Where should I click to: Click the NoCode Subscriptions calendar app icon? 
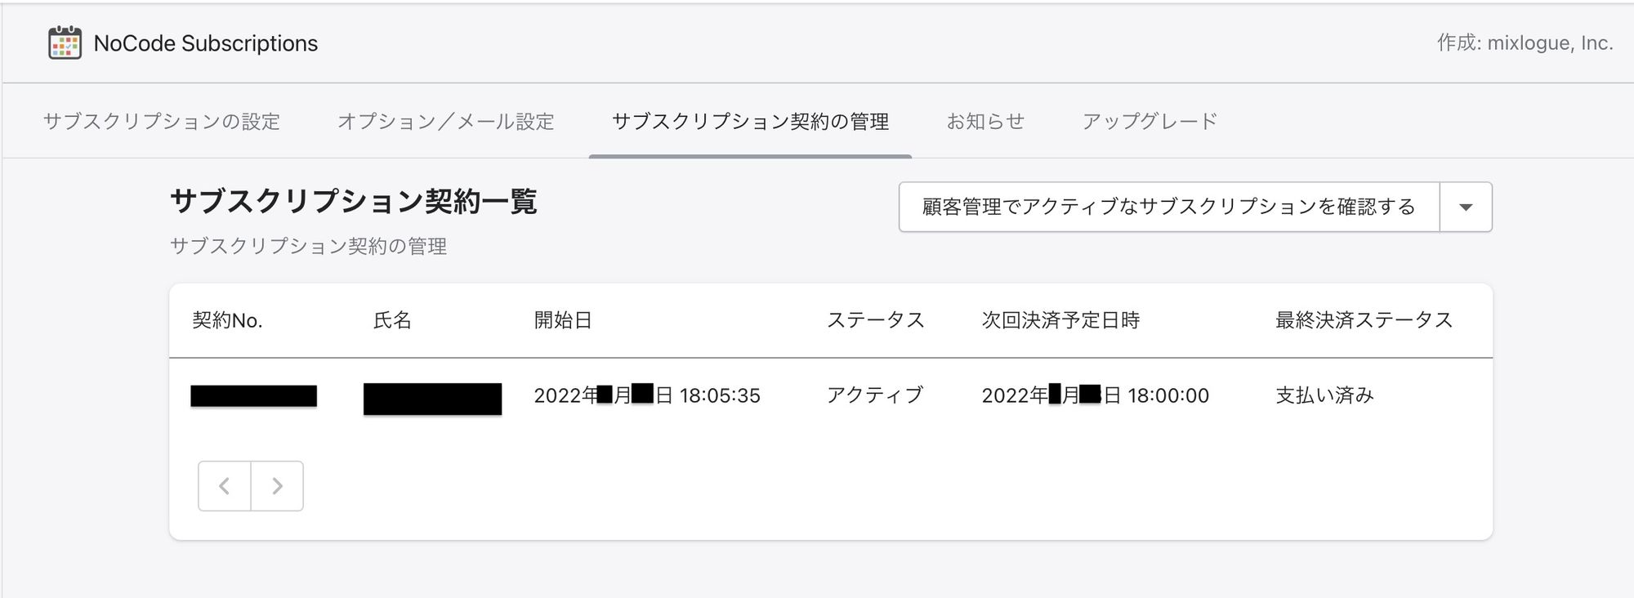65,44
